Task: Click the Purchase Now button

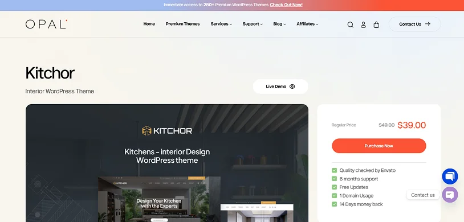Action: [378, 146]
